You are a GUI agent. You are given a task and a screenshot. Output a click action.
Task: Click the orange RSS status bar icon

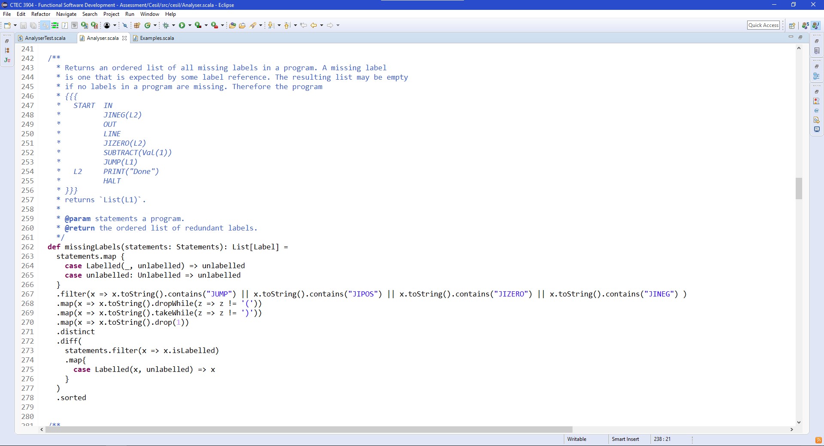click(818, 440)
